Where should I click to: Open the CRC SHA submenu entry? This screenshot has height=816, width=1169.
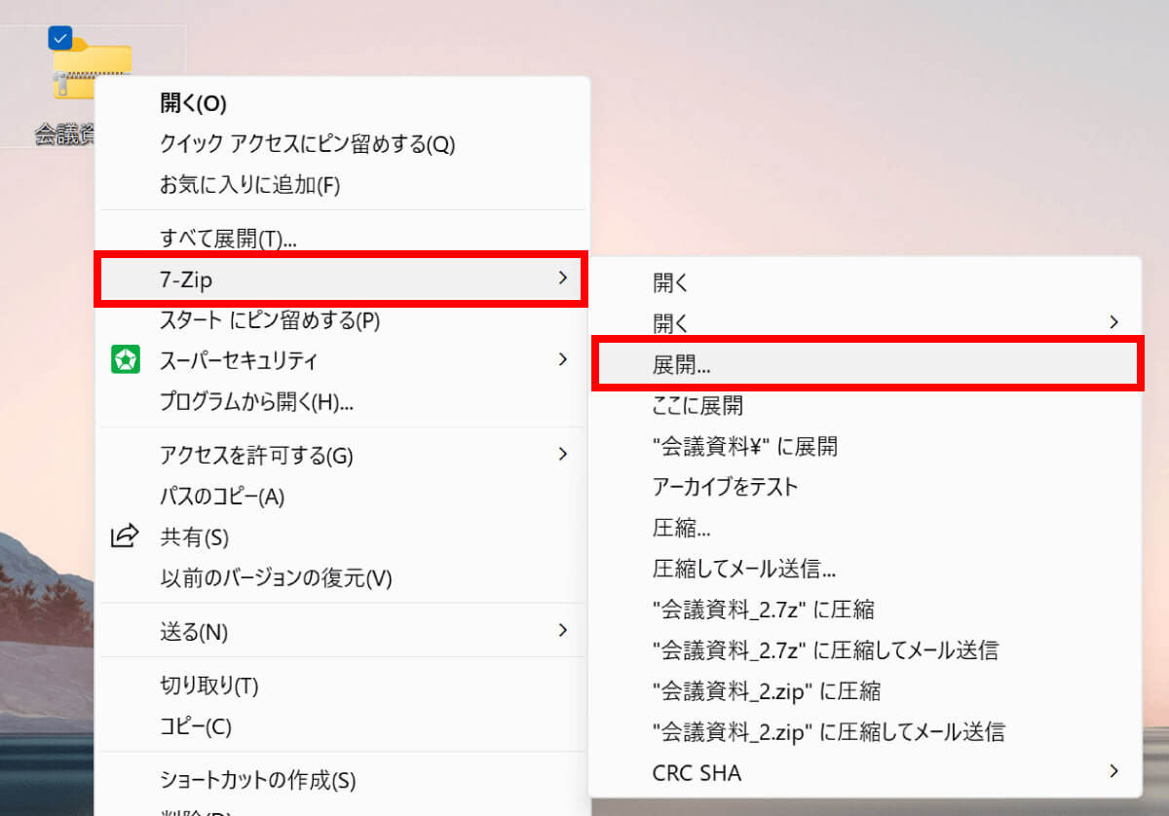866,772
